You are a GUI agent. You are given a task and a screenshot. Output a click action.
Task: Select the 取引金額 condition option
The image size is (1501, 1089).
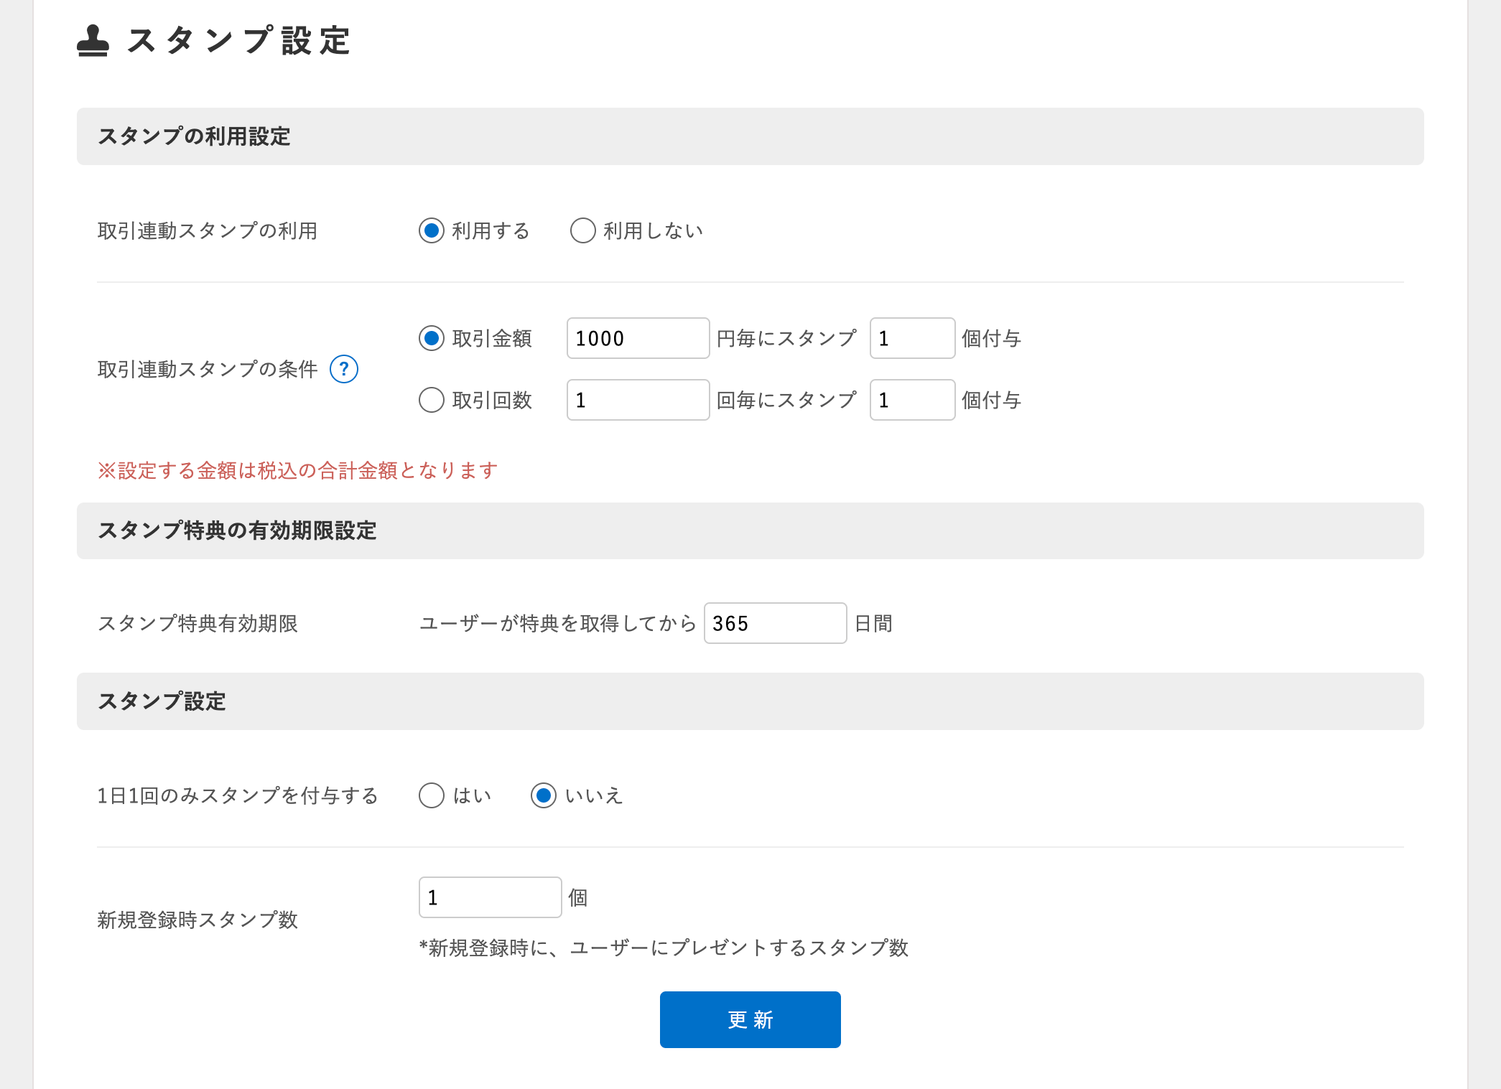tap(431, 338)
